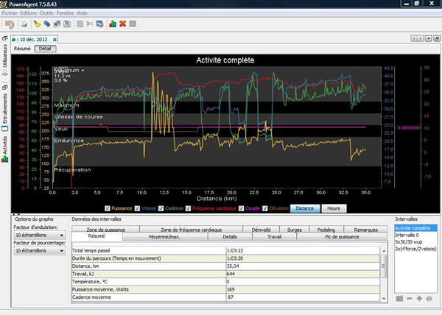Close the 10 déc. 2013 tab
442x315 pixels.
(x=55, y=40)
